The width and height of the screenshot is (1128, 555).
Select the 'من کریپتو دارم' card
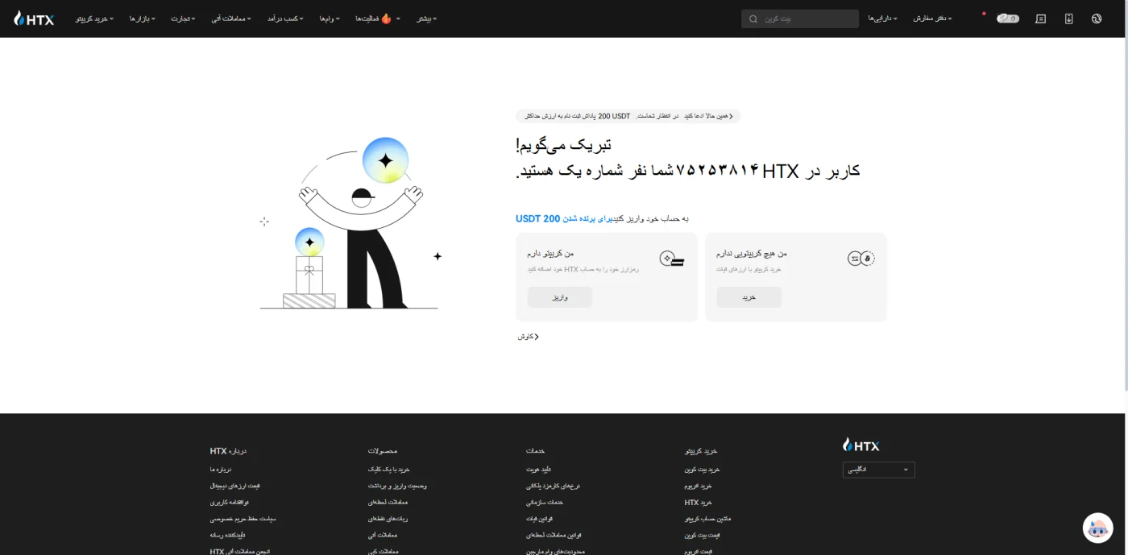pyautogui.click(x=607, y=277)
